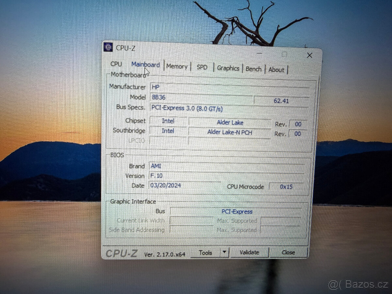Expand the Tools dropdown arrow
392x294 pixels.
pos(224,252)
